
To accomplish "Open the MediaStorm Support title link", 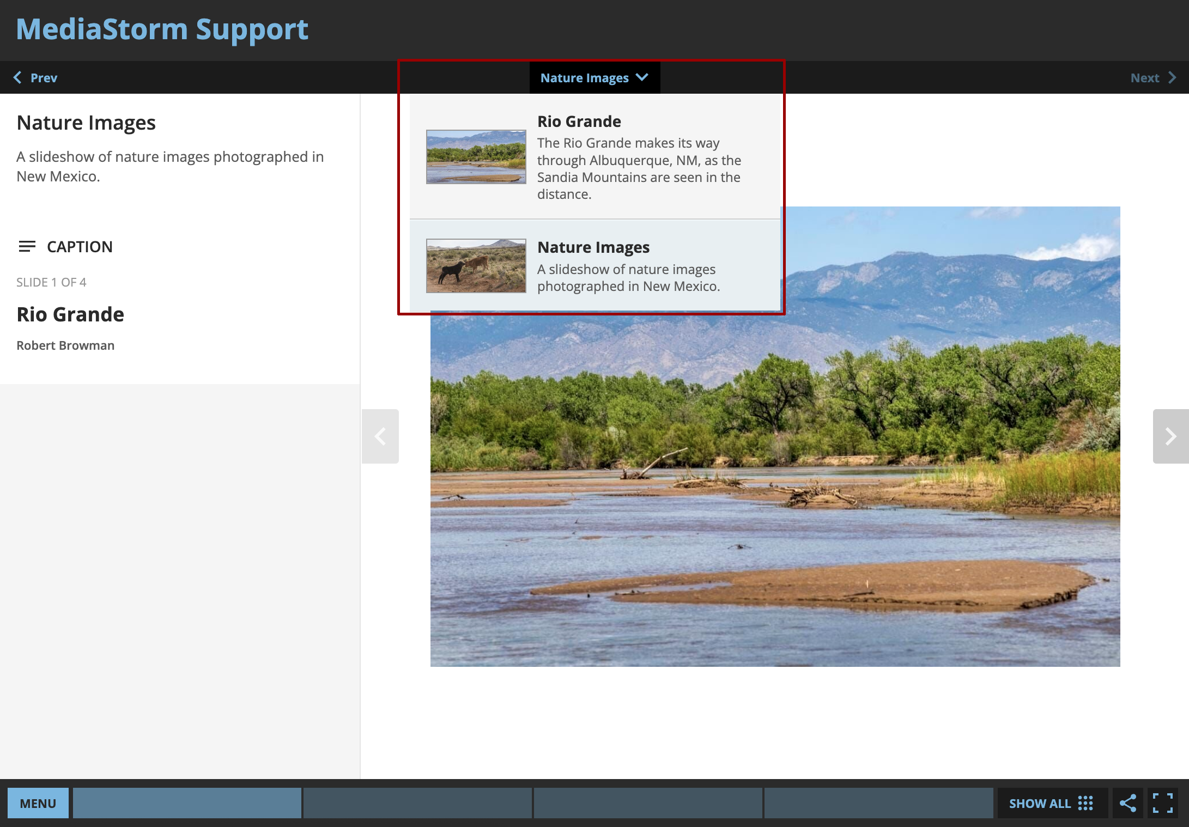I will click(162, 29).
